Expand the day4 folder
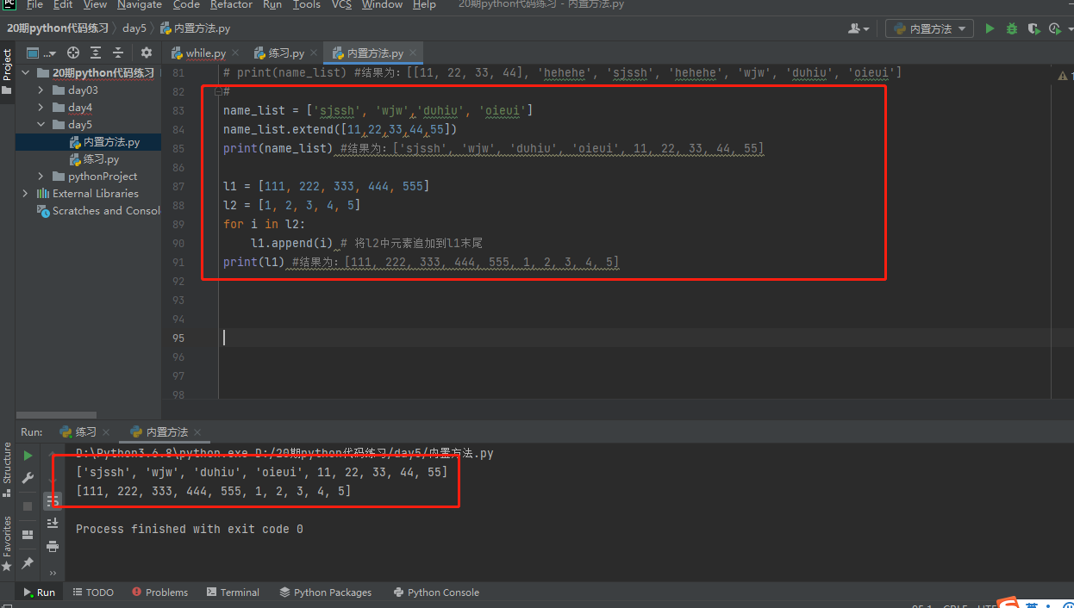The image size is (1074, 608). tap(41, 108)
